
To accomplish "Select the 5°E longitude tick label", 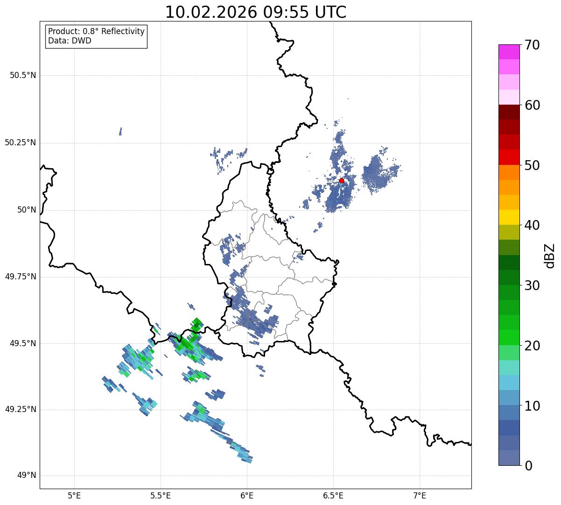I will (74, 495).
